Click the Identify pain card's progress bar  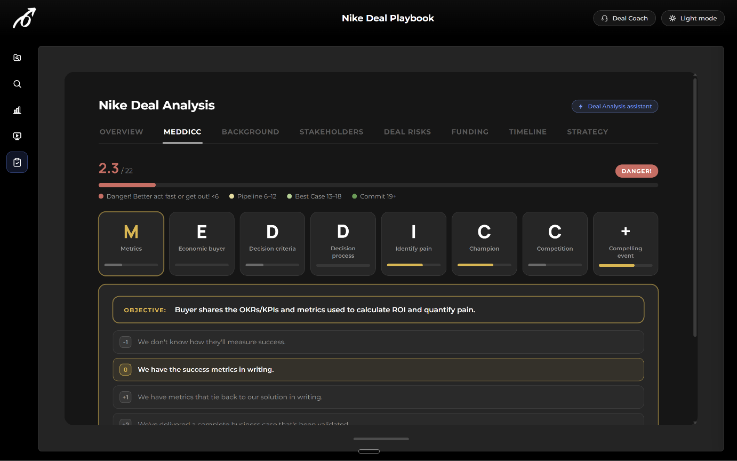(x=414, y=265)
